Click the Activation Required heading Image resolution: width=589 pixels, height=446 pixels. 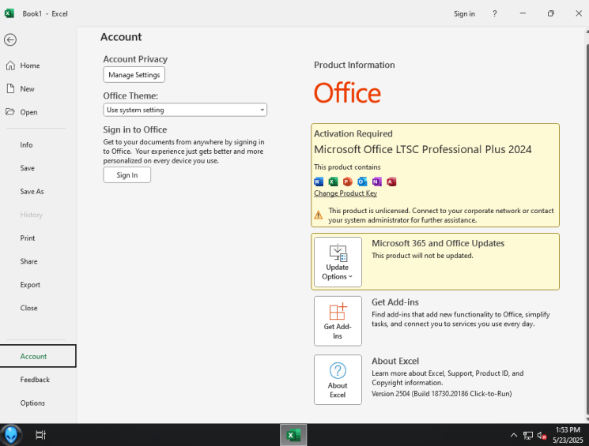click(353, 133)
